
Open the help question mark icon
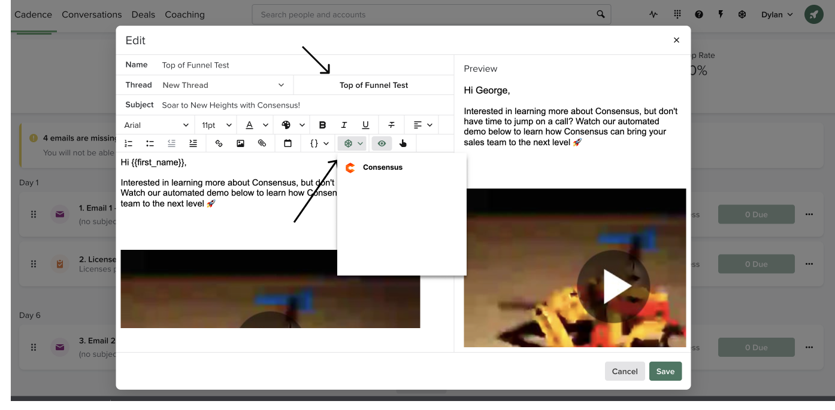tap(699, 14)
